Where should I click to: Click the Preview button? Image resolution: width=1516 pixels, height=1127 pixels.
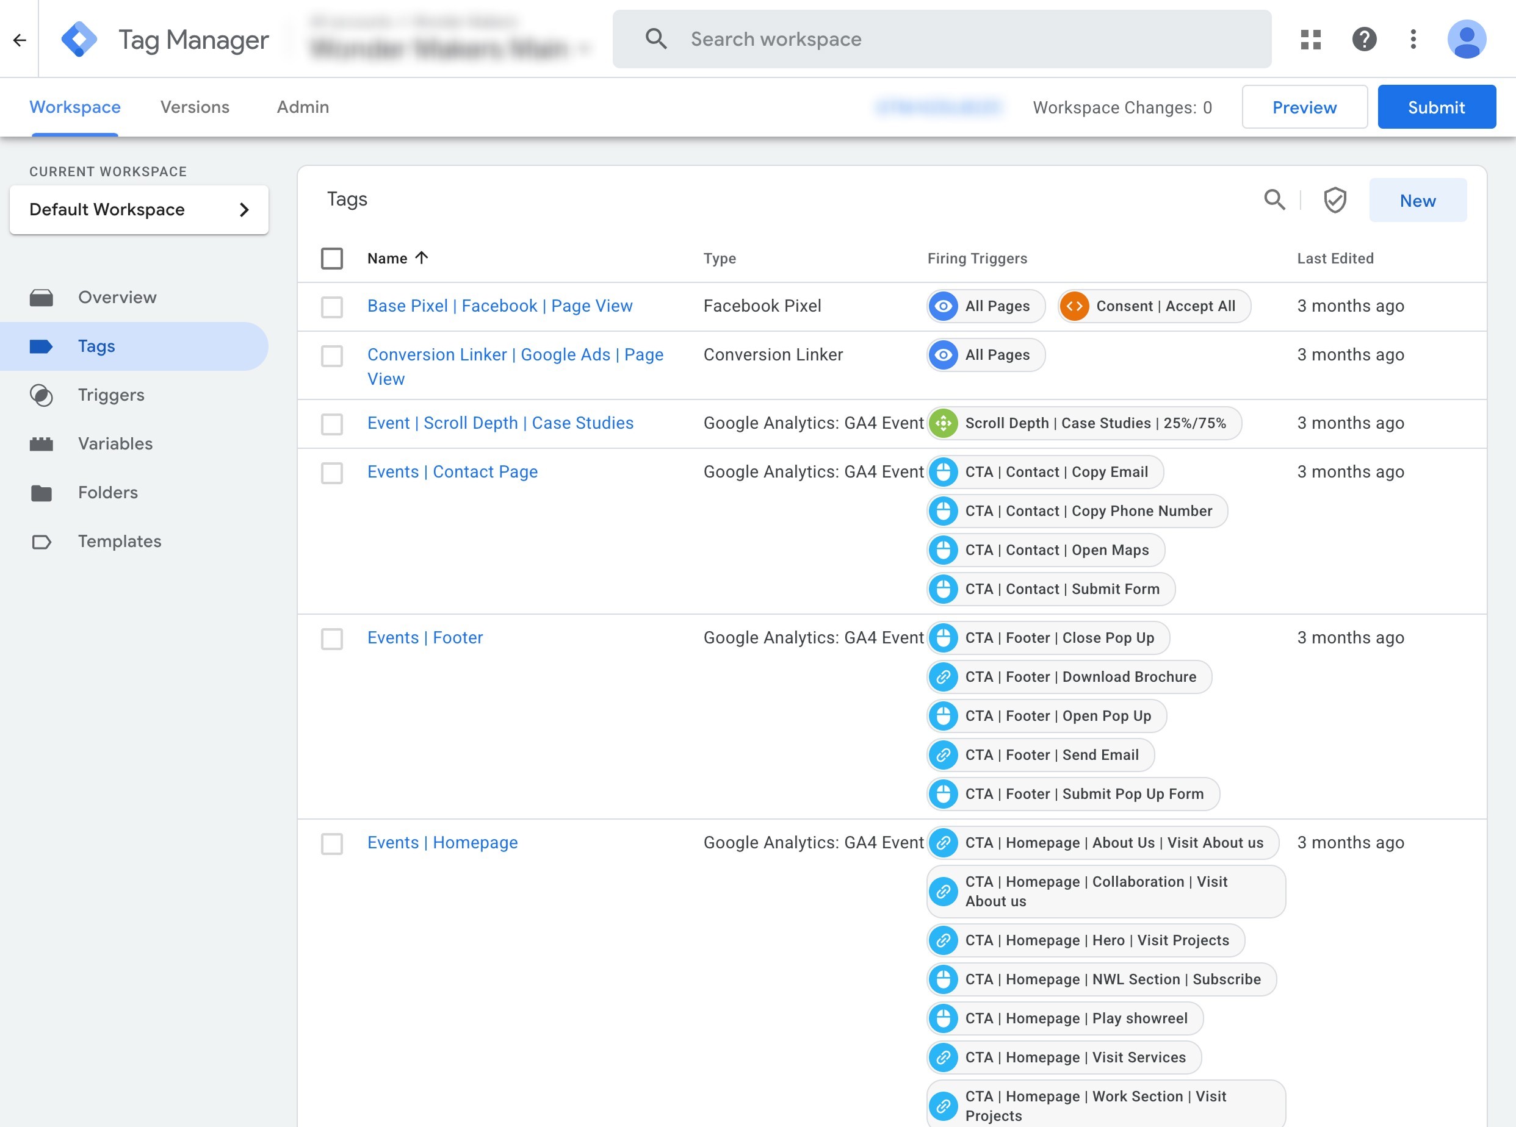pyautogui.click(x=1304, y=107)
